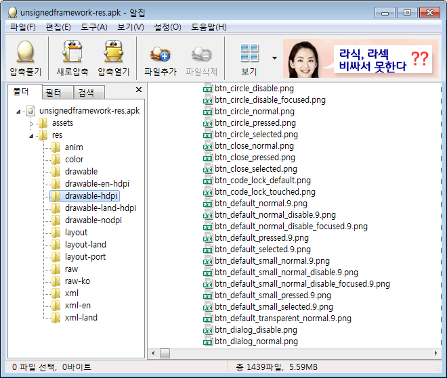This screenshot has width=447, height=378.
Task: Click PNG icon of btn_circle_normal.png
Action: [208, 112]
